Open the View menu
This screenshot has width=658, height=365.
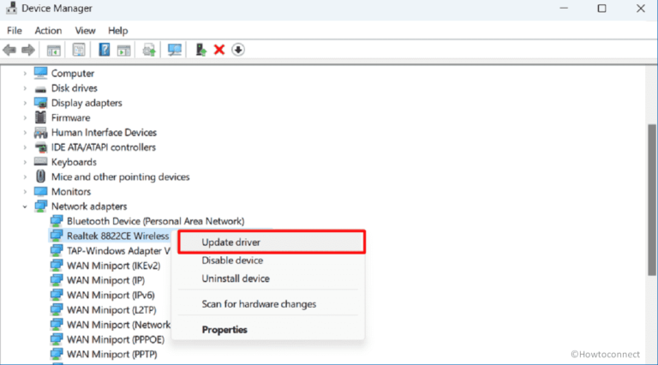85,31
